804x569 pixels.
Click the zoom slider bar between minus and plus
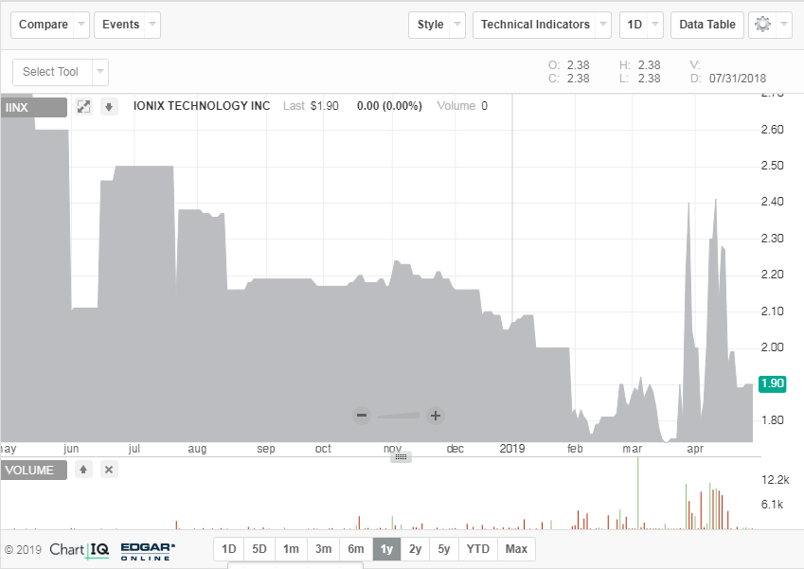coord(399,416)
